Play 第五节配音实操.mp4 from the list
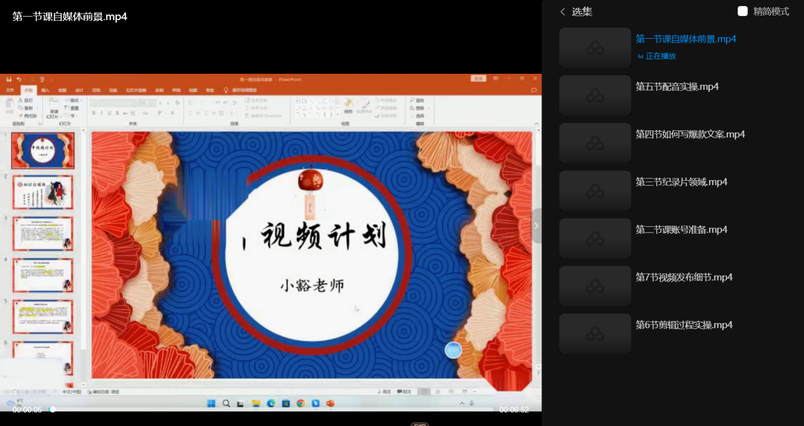Screen dimensions: 804x426 pos(677,87)
